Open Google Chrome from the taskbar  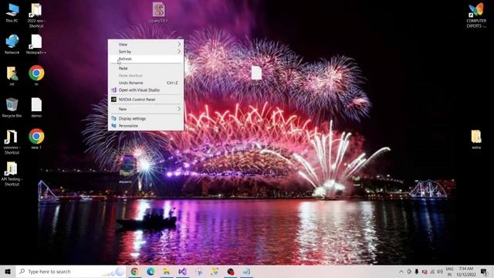(134, 271)
